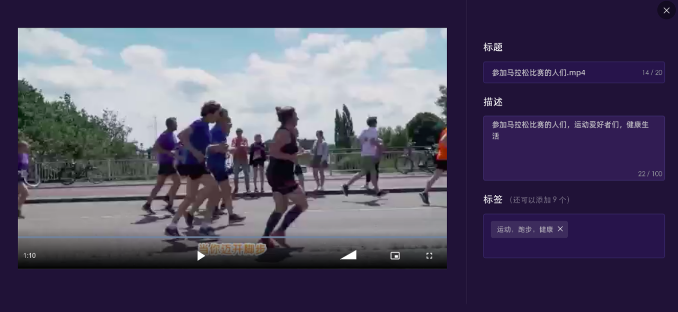
Task: Enable picture-in-picture mode
Action: (395, 256)
